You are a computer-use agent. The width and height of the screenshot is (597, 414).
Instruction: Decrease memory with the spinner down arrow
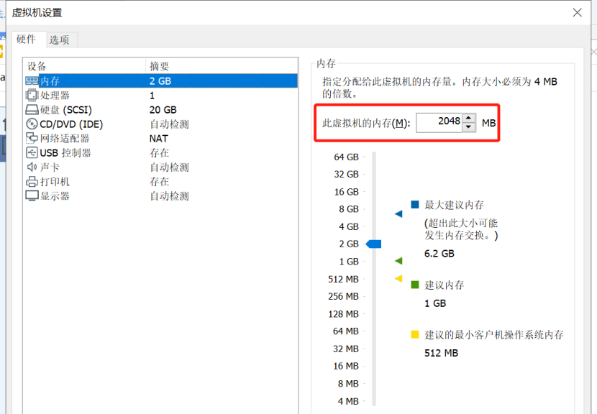pos(469,127)
